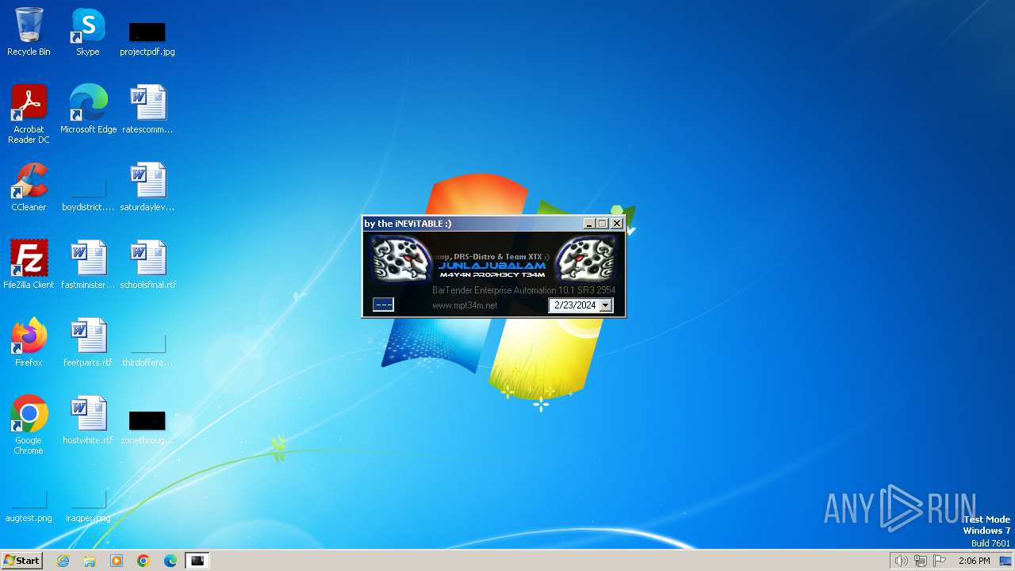The height and width of the screenshot is (571, 1015).
Task: Click the JUNLAJUBALAM logo text
Action: coord(492,266)
